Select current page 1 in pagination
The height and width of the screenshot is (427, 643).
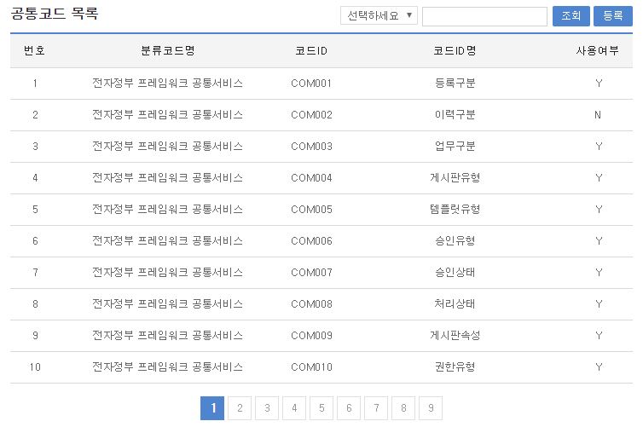pos(212,408)
